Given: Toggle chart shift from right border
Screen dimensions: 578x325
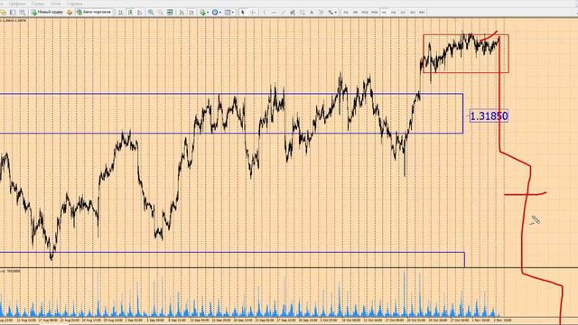Looking at the screenshot, I should (x=191, y=12).
